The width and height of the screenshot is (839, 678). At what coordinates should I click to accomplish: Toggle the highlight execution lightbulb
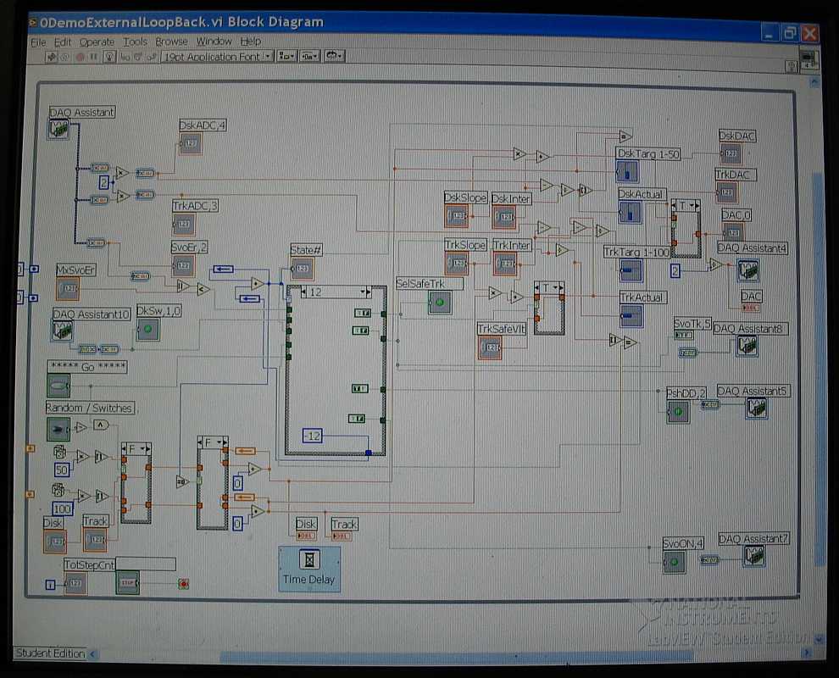tap(108, 57)
